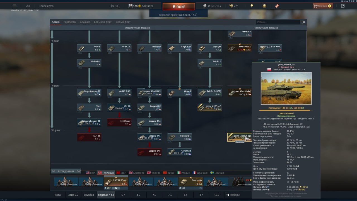Click Нанять экипаж crew slot
This screenshot has width=357, height=201.
coord(240,182)
